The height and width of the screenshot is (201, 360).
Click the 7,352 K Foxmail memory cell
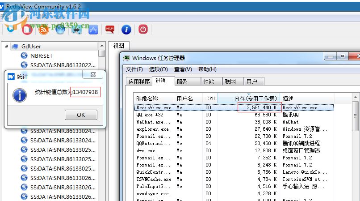coord(267,158)
